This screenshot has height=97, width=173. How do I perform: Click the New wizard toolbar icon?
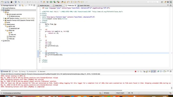click(x=2, y=2)
